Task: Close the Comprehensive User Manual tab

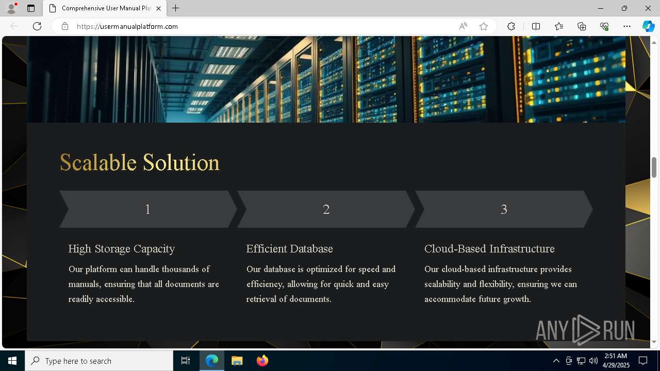Action: click(158, 8)
